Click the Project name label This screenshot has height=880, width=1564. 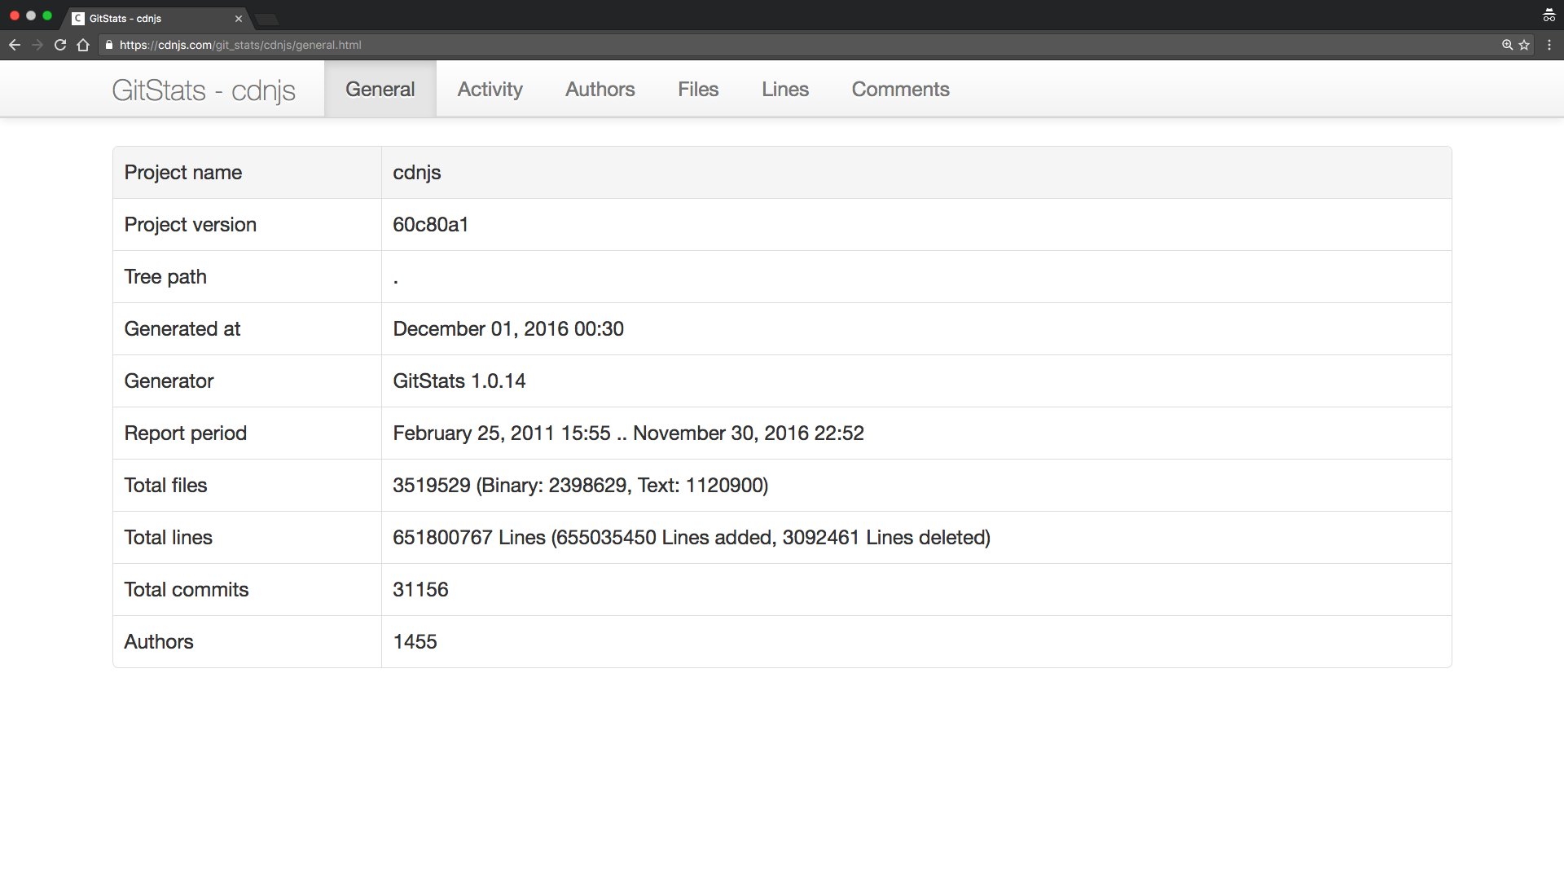183,173
